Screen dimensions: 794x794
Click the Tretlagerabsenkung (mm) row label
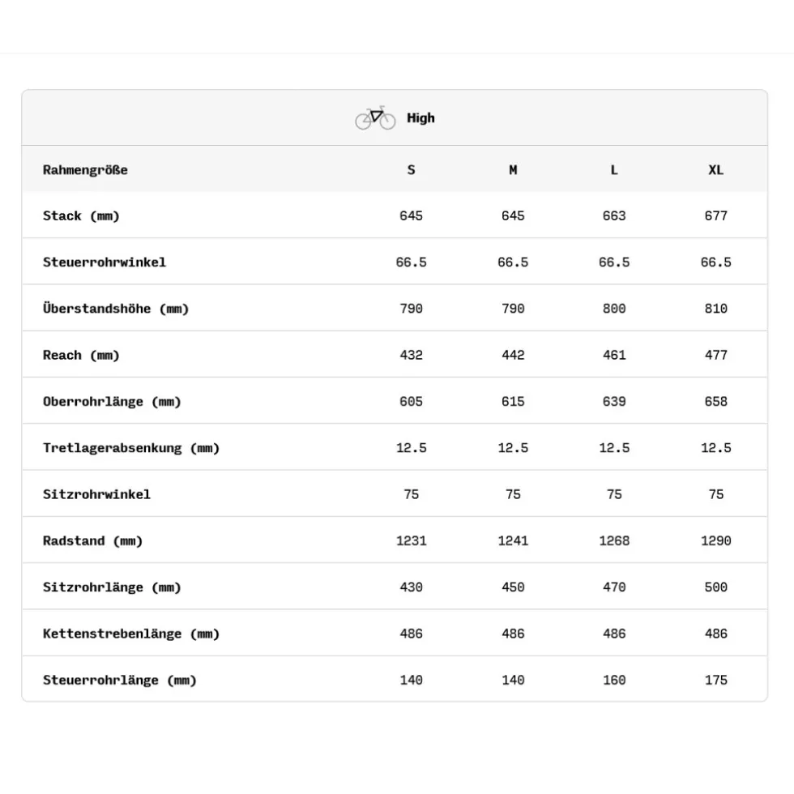(x=131, y=448)
